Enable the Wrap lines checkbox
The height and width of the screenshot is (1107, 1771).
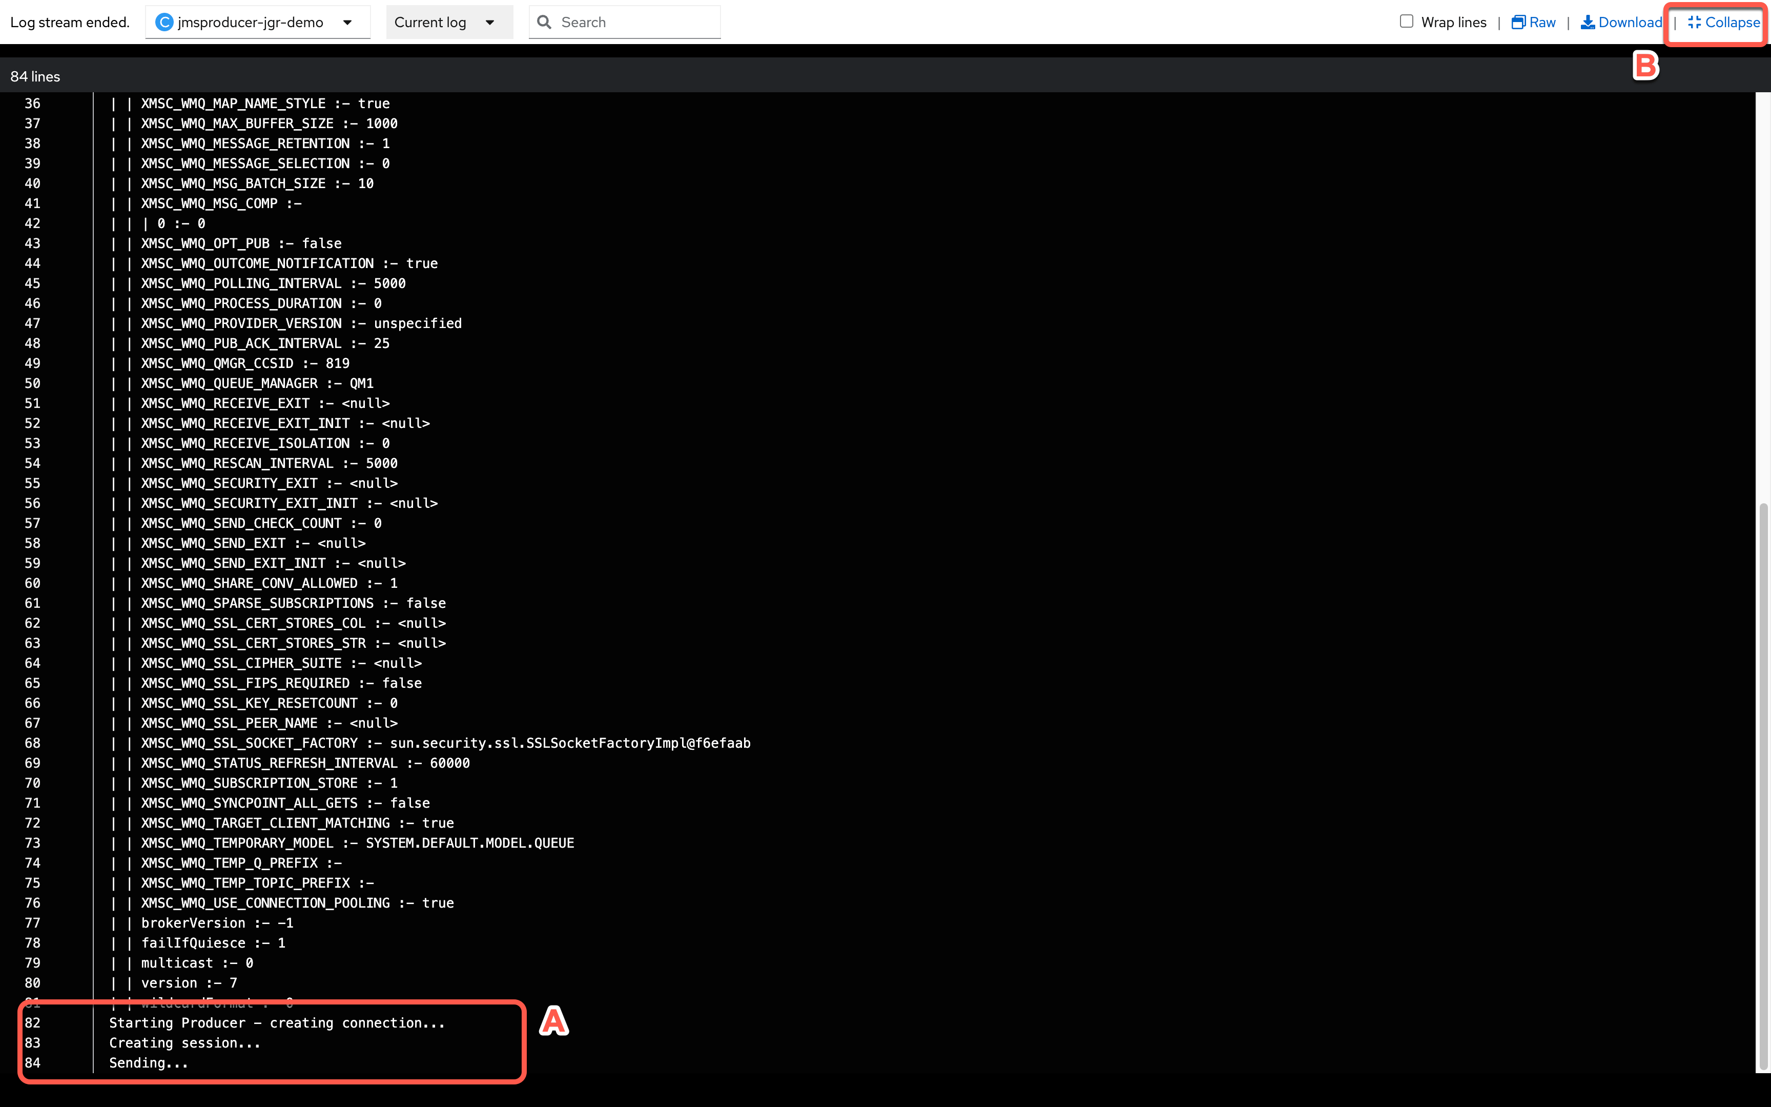point(1406,21)
